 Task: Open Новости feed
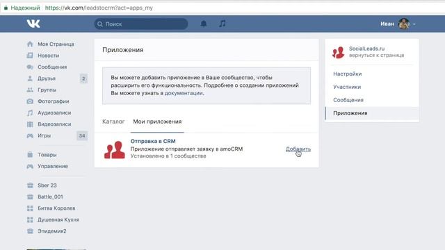(48, 56)
